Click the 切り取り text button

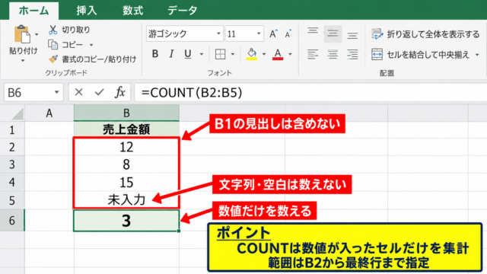tap(76, 30)
